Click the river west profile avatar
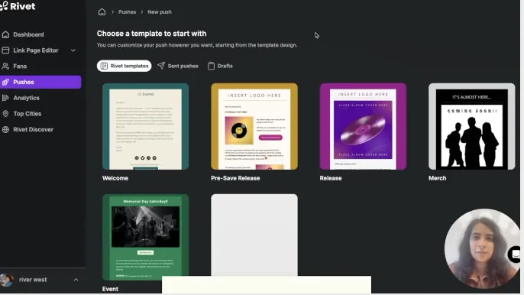This screenshot has width=524, height=295. tap(6, 280)
